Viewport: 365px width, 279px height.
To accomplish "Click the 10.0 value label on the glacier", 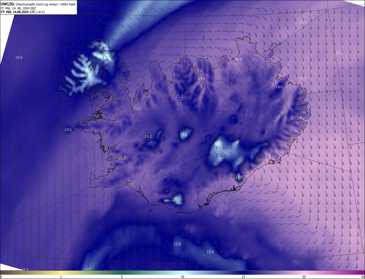I will point(218,144).
